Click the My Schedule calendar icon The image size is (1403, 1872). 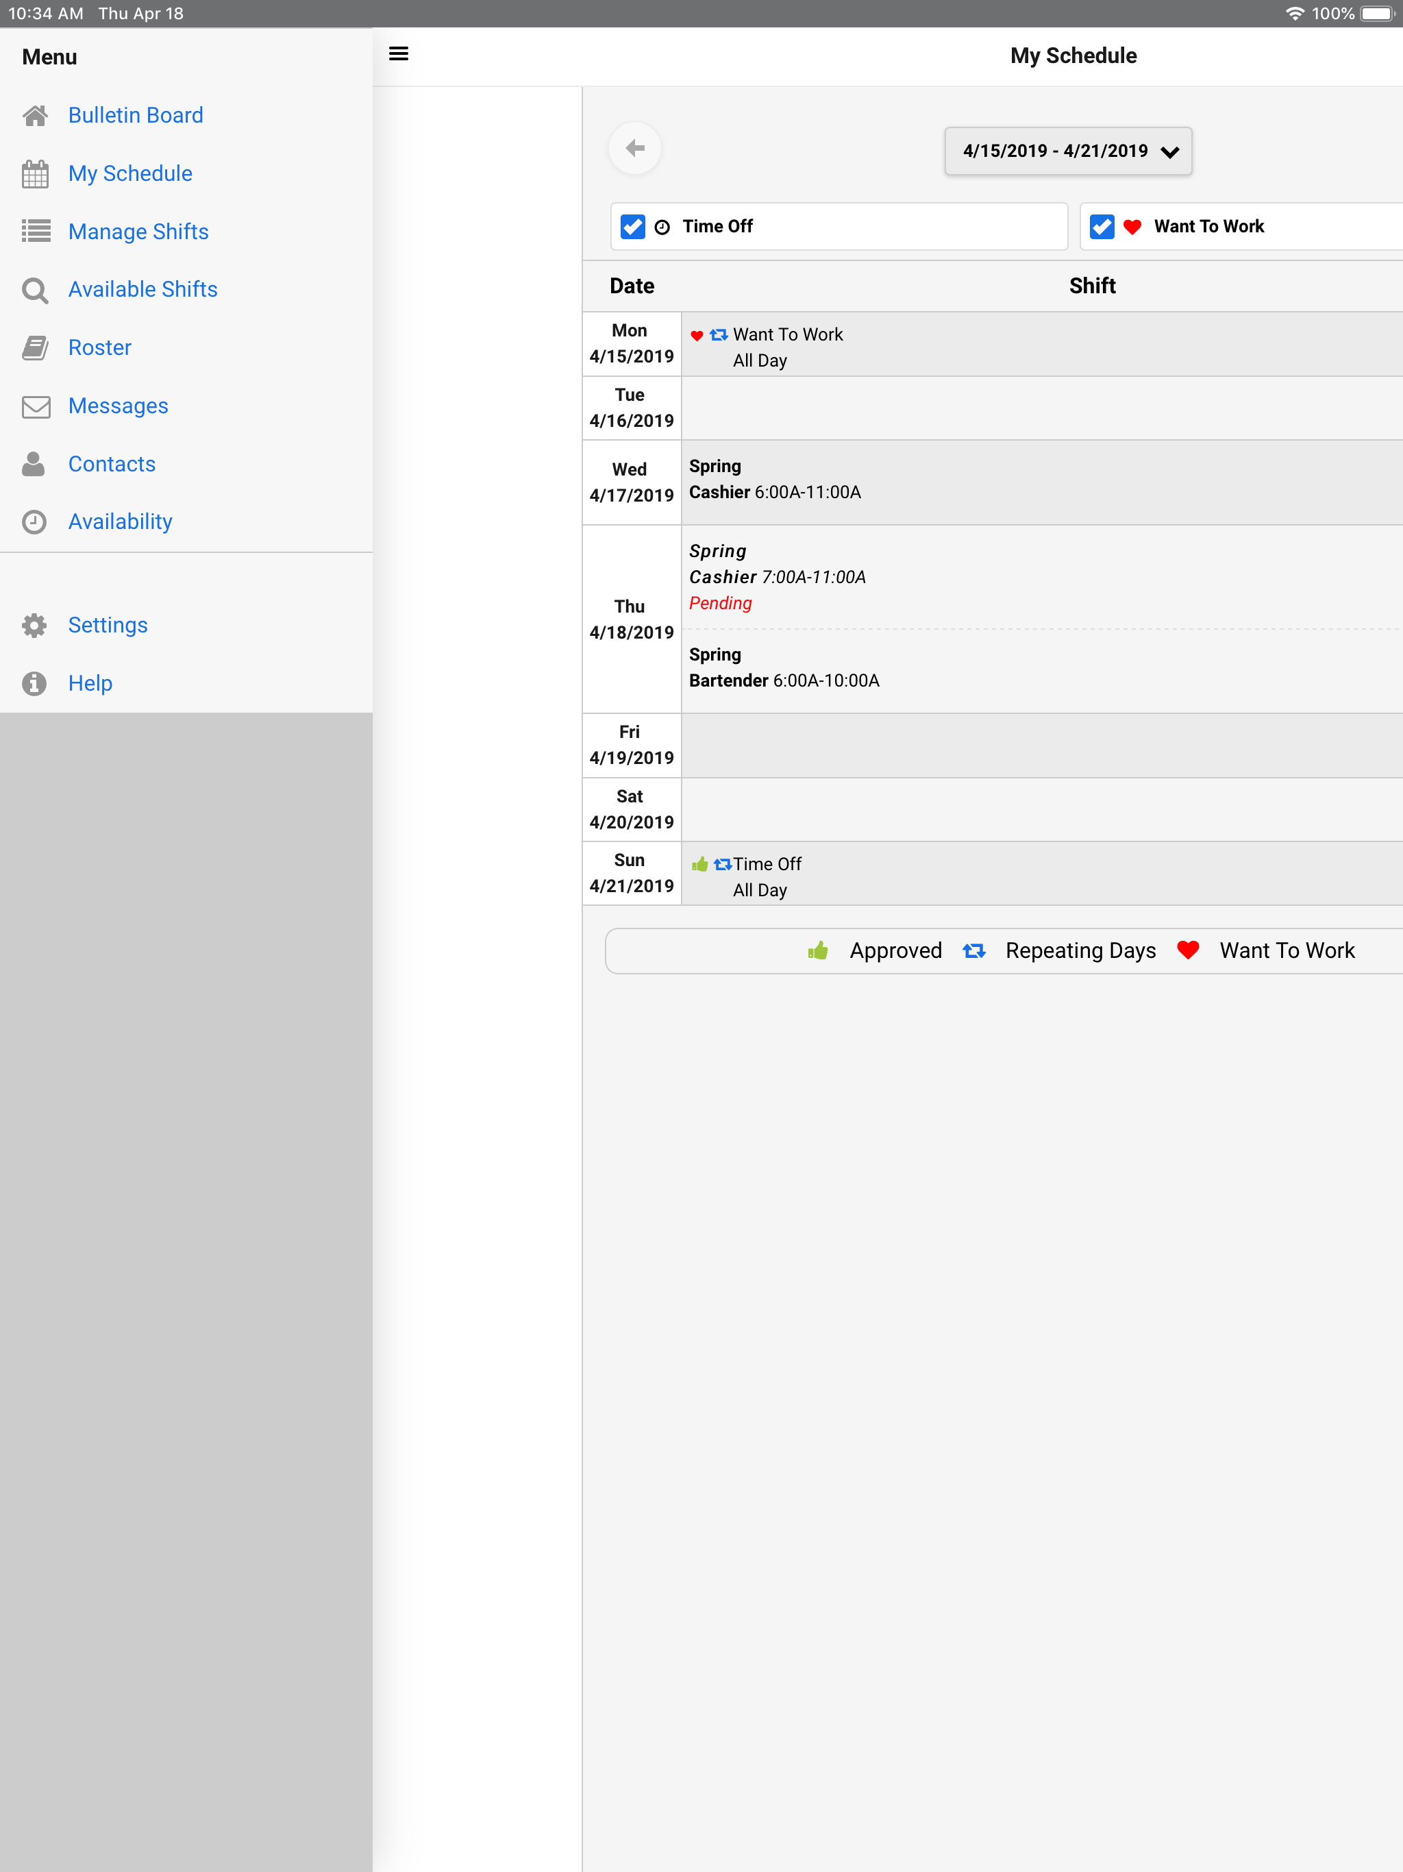coord(35,173)
